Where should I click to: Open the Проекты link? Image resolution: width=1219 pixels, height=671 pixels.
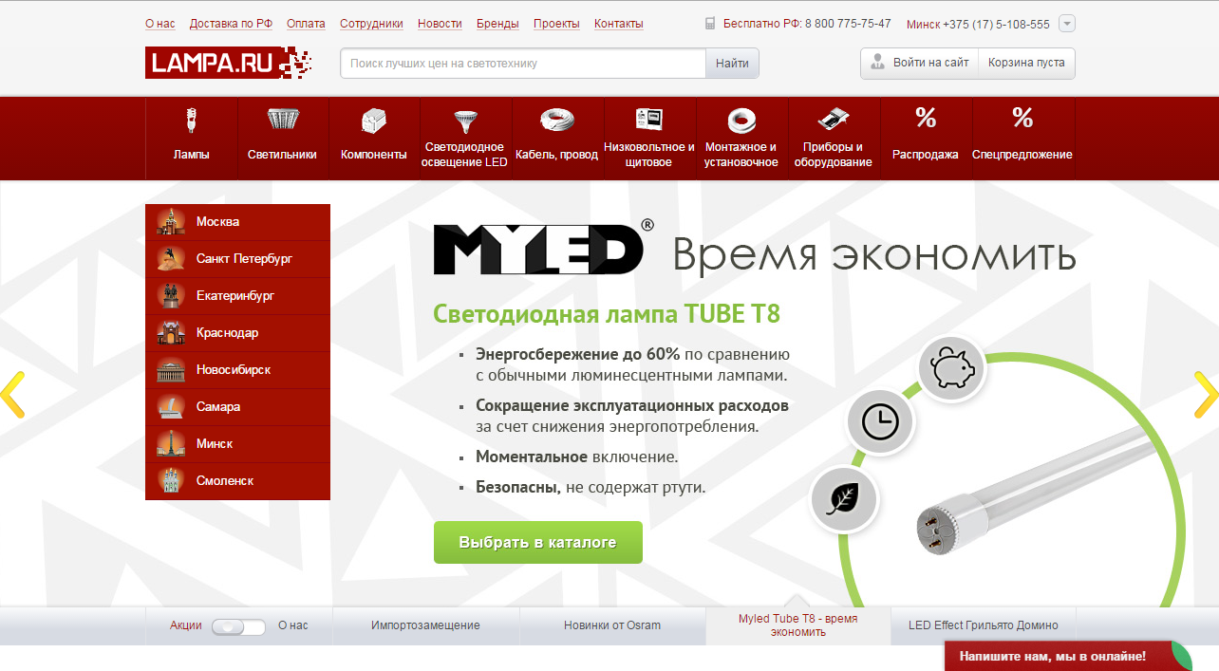[x=556, y=24]
